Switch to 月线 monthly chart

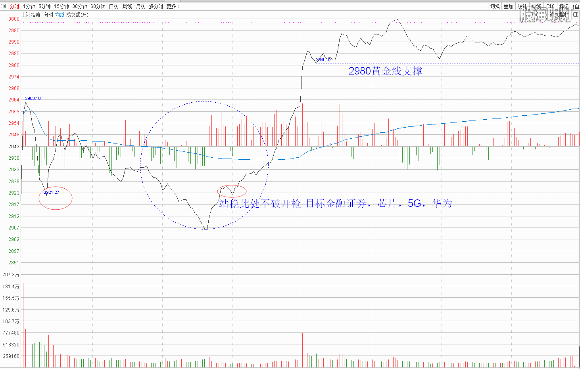pyautogui.click(x=141, y=6)
